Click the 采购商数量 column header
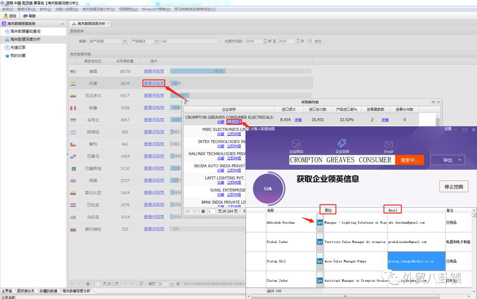Image resolution: width=477 pixels, height=299 pixels. click(x=125, y=61)
